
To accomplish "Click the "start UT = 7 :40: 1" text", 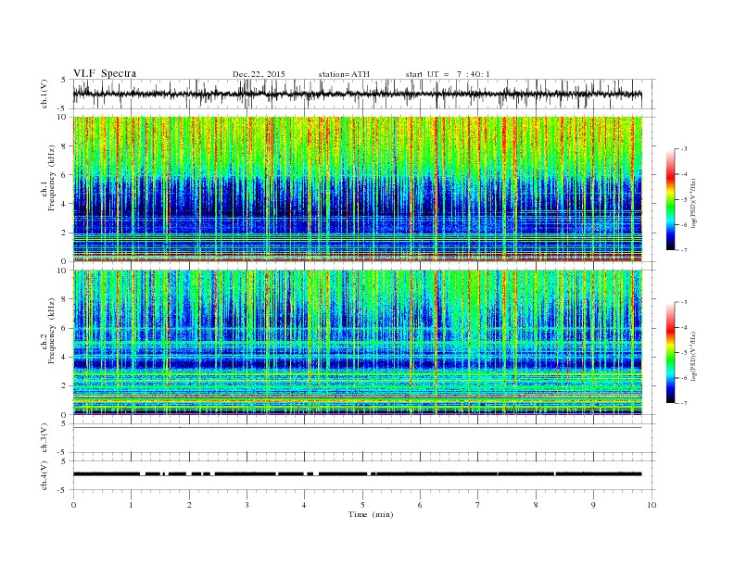I will tap(448, 74).
